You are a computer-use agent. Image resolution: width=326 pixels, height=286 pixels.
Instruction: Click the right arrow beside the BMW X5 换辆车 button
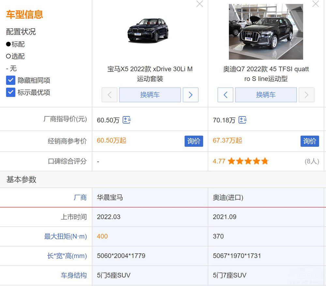[191, 95]
